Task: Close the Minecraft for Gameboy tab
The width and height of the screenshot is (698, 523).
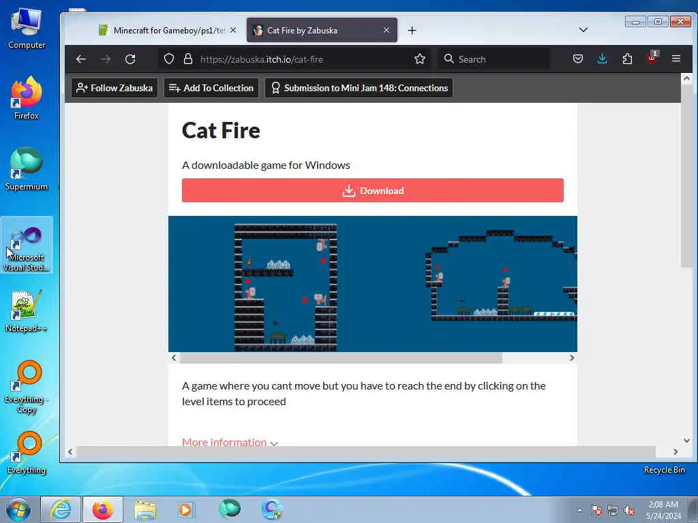Action: [x=233, y=30]
